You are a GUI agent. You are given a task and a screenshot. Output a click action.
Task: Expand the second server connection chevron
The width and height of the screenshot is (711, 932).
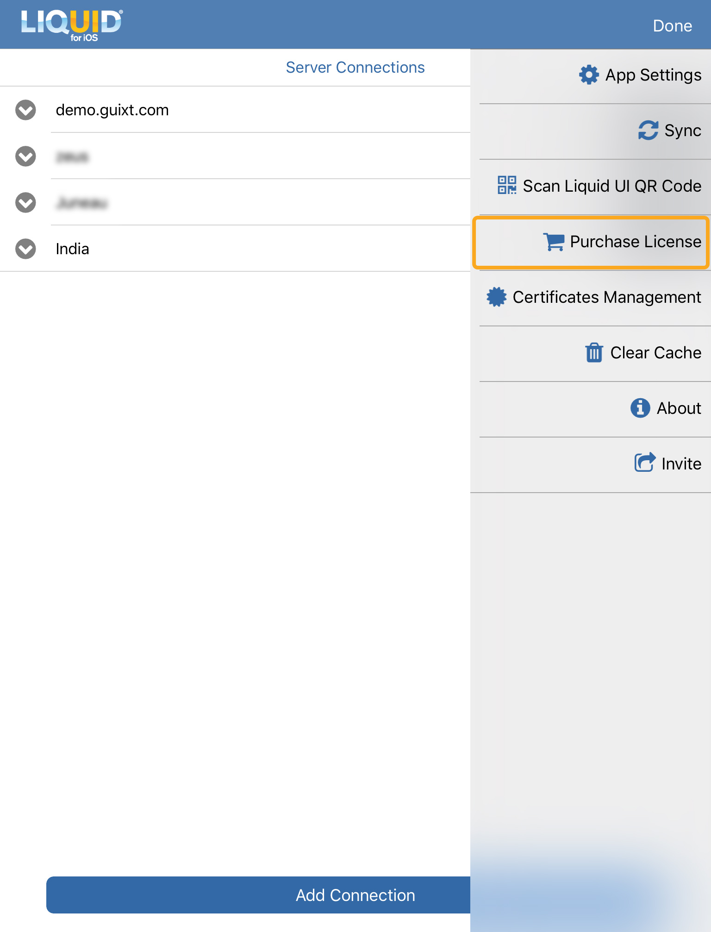(25, 156)
